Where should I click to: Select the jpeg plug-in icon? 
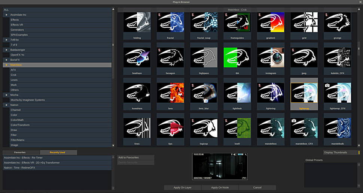[x=304, y=58]
